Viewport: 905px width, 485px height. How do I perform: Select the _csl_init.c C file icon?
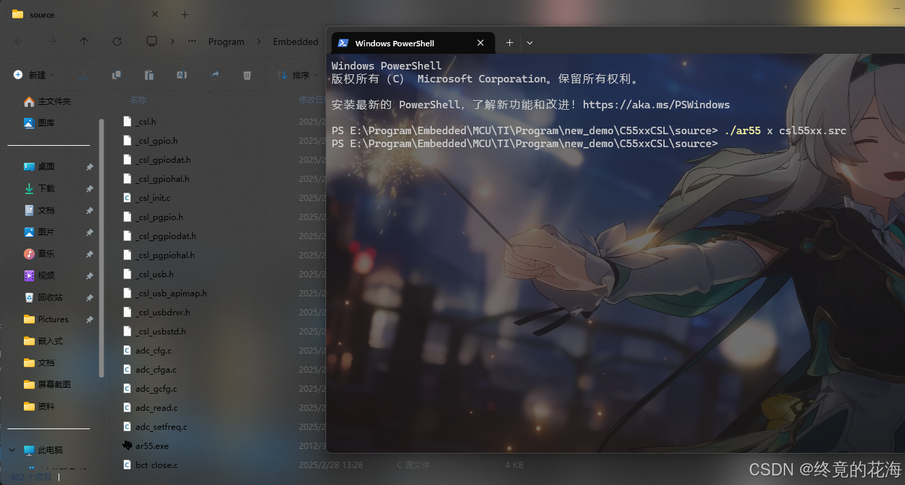(127, 198)
